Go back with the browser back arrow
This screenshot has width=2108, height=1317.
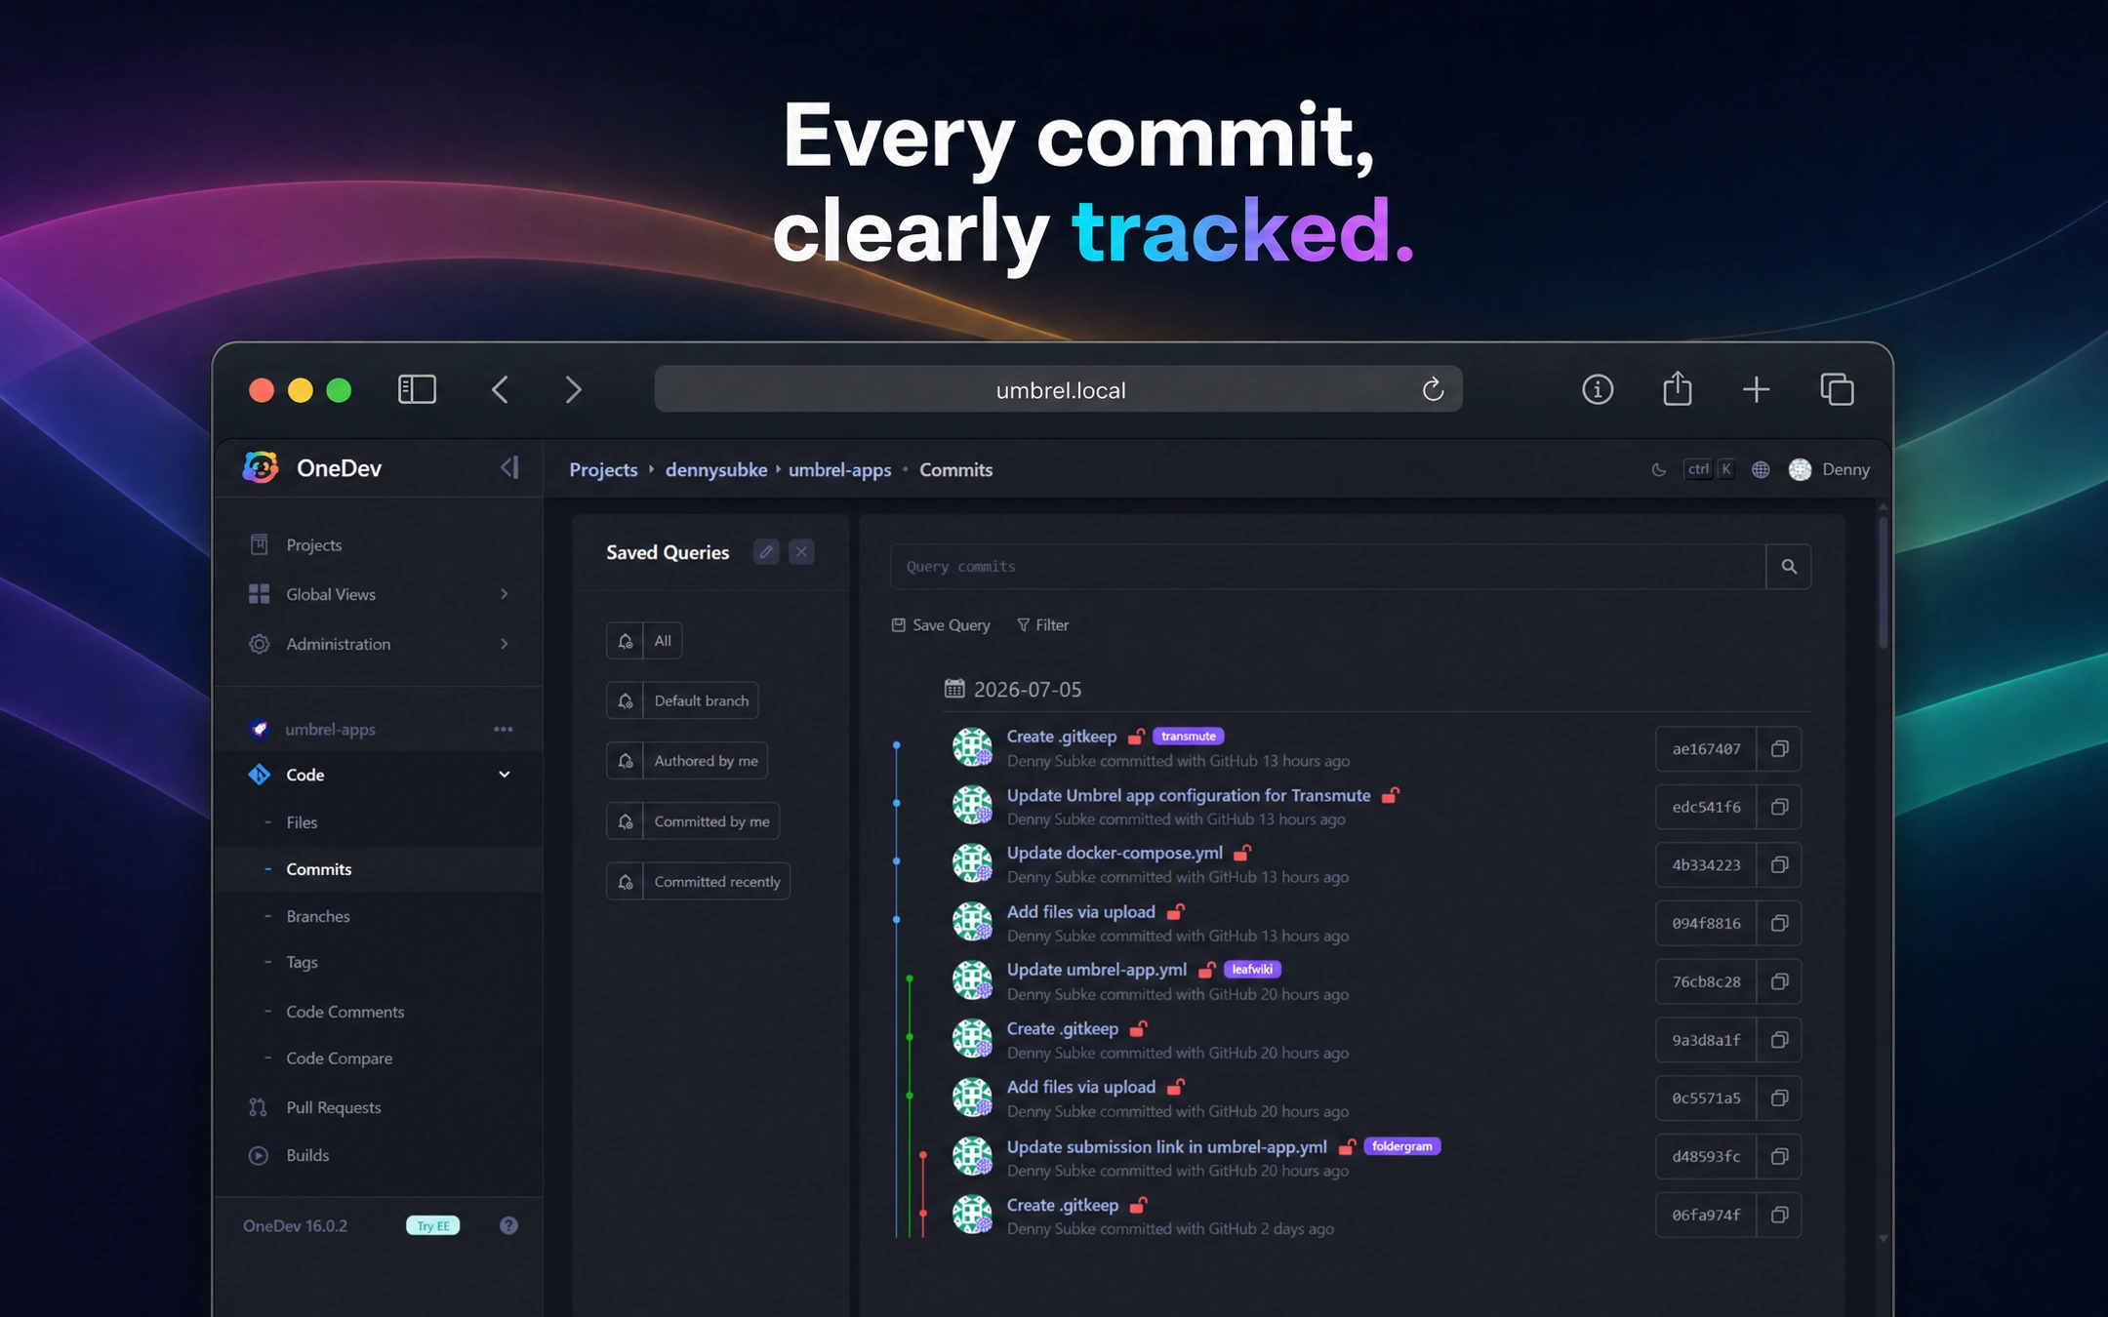(x=500, y=389)
